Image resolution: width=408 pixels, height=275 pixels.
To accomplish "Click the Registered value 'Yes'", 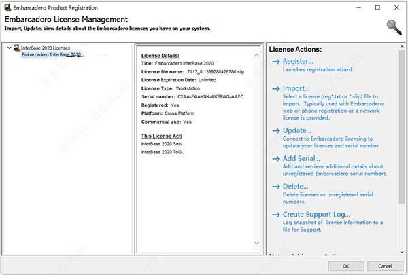I will point(175,105).
